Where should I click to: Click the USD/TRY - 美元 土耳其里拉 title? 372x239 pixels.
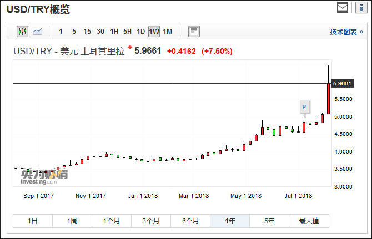(69, 51)
